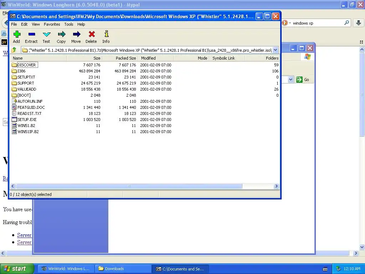Image resolution: width=365 pixels, height=274 pixels.
Task: Click the Copy toolbar icon
Action: [x=61, y=35]
